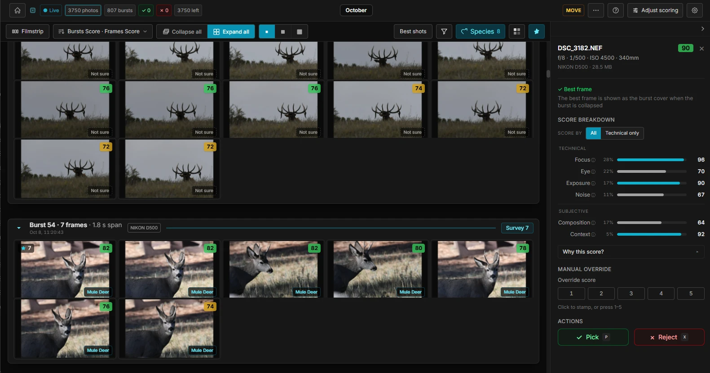710x373 pixels.
Task: Switch score breakdown to Technical only
Action: 622,133
